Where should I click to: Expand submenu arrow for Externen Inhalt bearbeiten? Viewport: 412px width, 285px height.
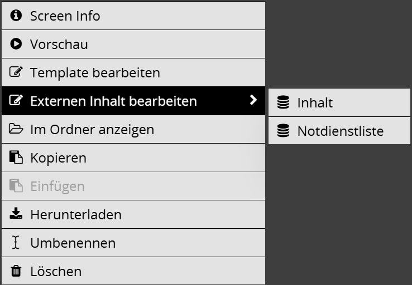(x=253, y=100)
